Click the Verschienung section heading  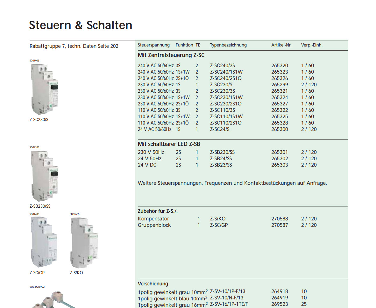(153, 284)
